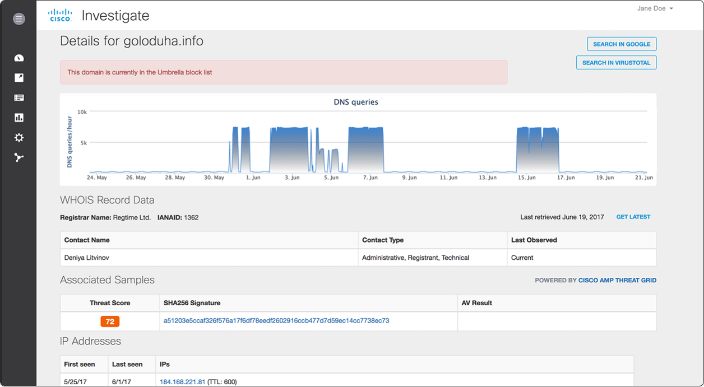Screen dimensions: 704x387
Task: Open the list view sidebar icon
Action: pyautogui.click(x=19, y=97)
